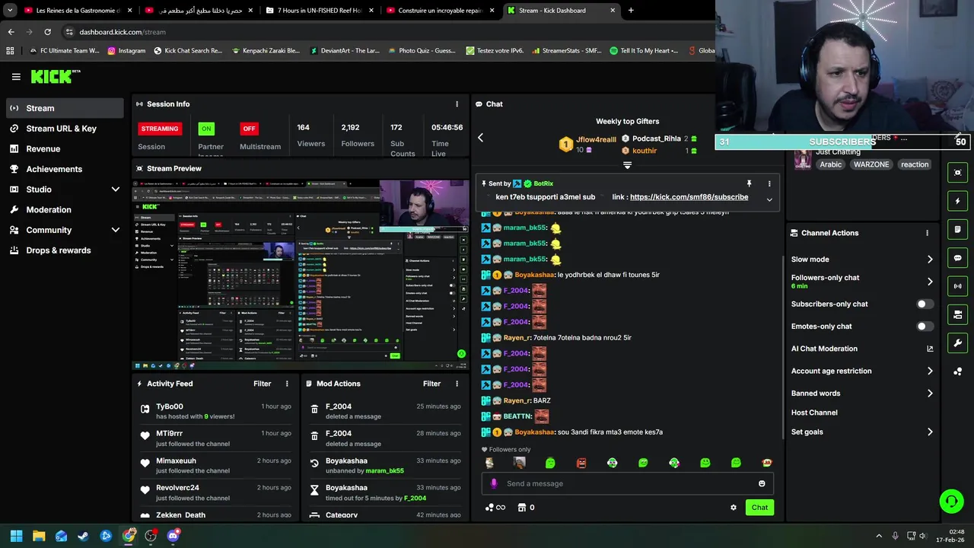974x548 pixels.
Task: Expand Slow mode settings chevron
Action: coord(930,260)
